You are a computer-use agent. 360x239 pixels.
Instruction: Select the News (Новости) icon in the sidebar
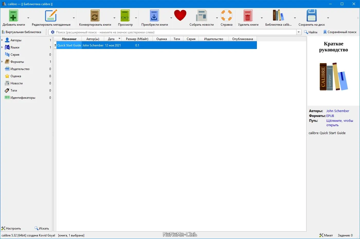[x=7, y=83]
